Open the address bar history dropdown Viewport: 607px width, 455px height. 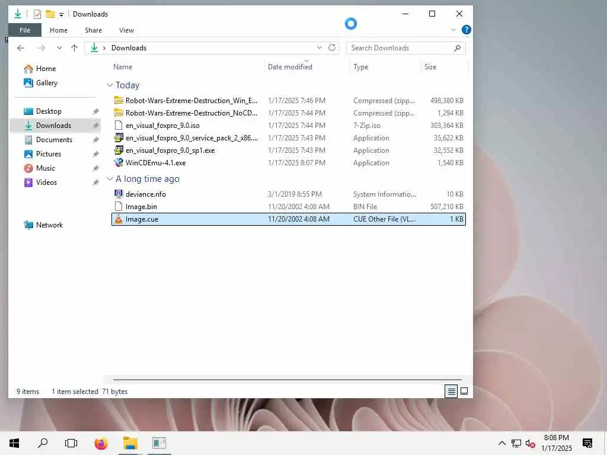pos(320,47)
